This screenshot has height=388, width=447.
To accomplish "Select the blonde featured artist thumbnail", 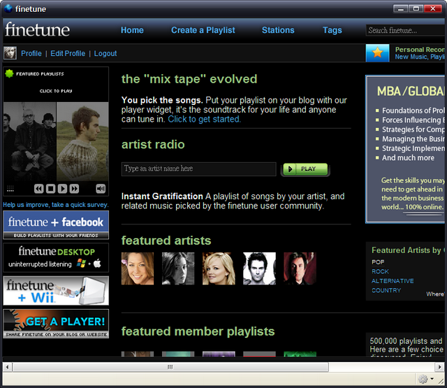I will tap(219, 268).
